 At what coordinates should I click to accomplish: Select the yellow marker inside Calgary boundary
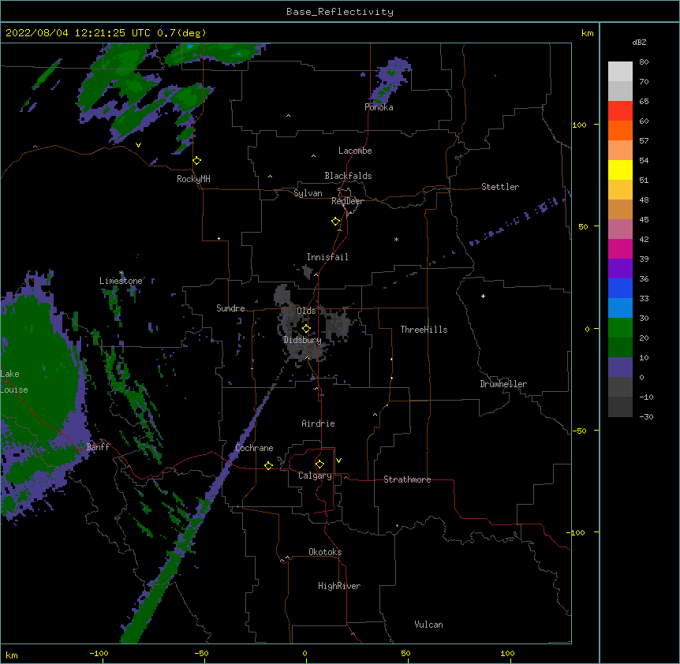click(x=319, y=464)
